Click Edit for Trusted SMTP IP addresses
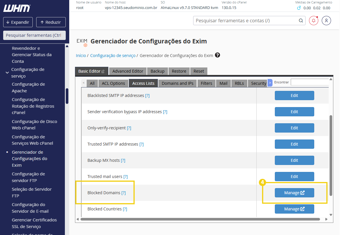The width and height of the screenshot is (340, 235). 294,144
